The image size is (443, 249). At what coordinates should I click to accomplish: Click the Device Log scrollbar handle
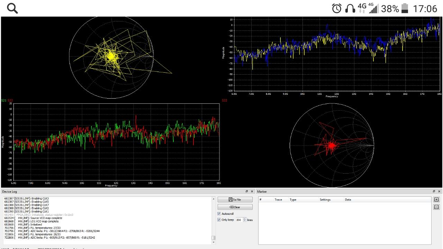click(213, 238)
